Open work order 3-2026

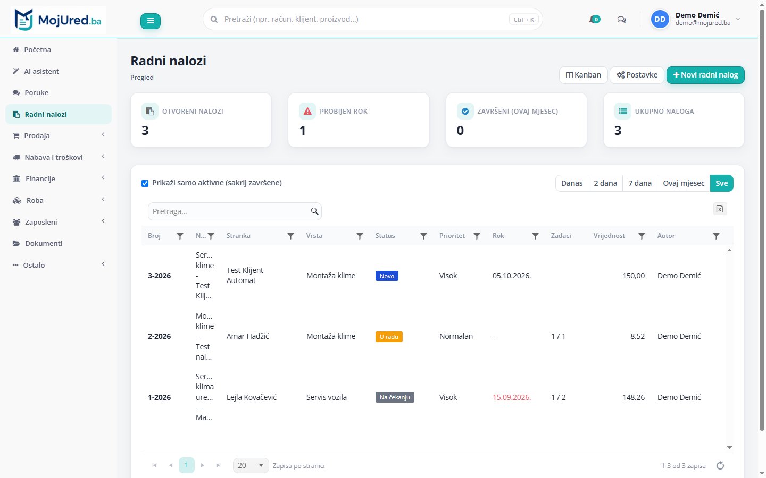tap(160, 276)
